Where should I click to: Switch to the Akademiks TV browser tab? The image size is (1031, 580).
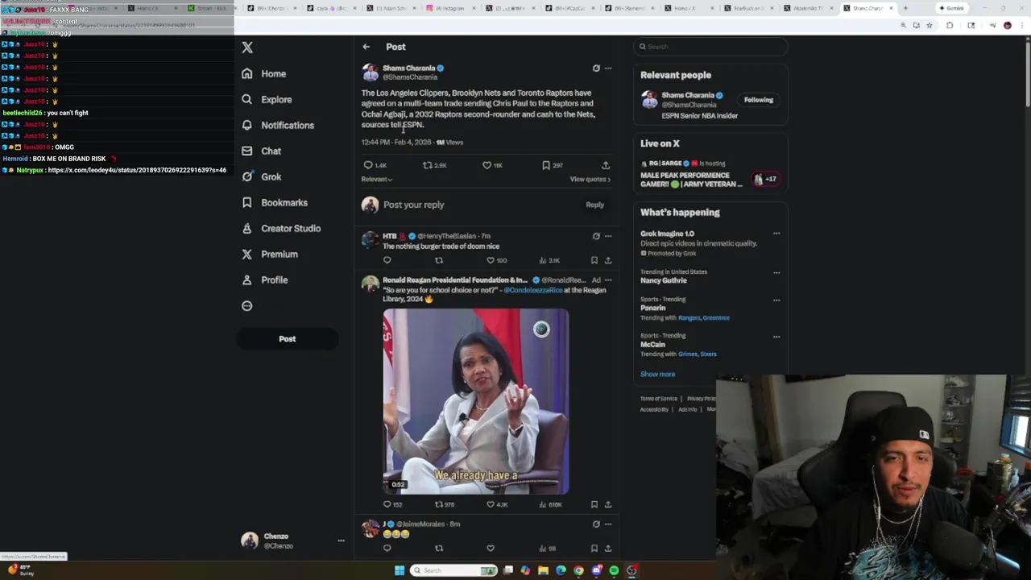coord(809,8)
